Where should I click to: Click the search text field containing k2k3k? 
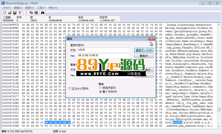click(103, 50)
